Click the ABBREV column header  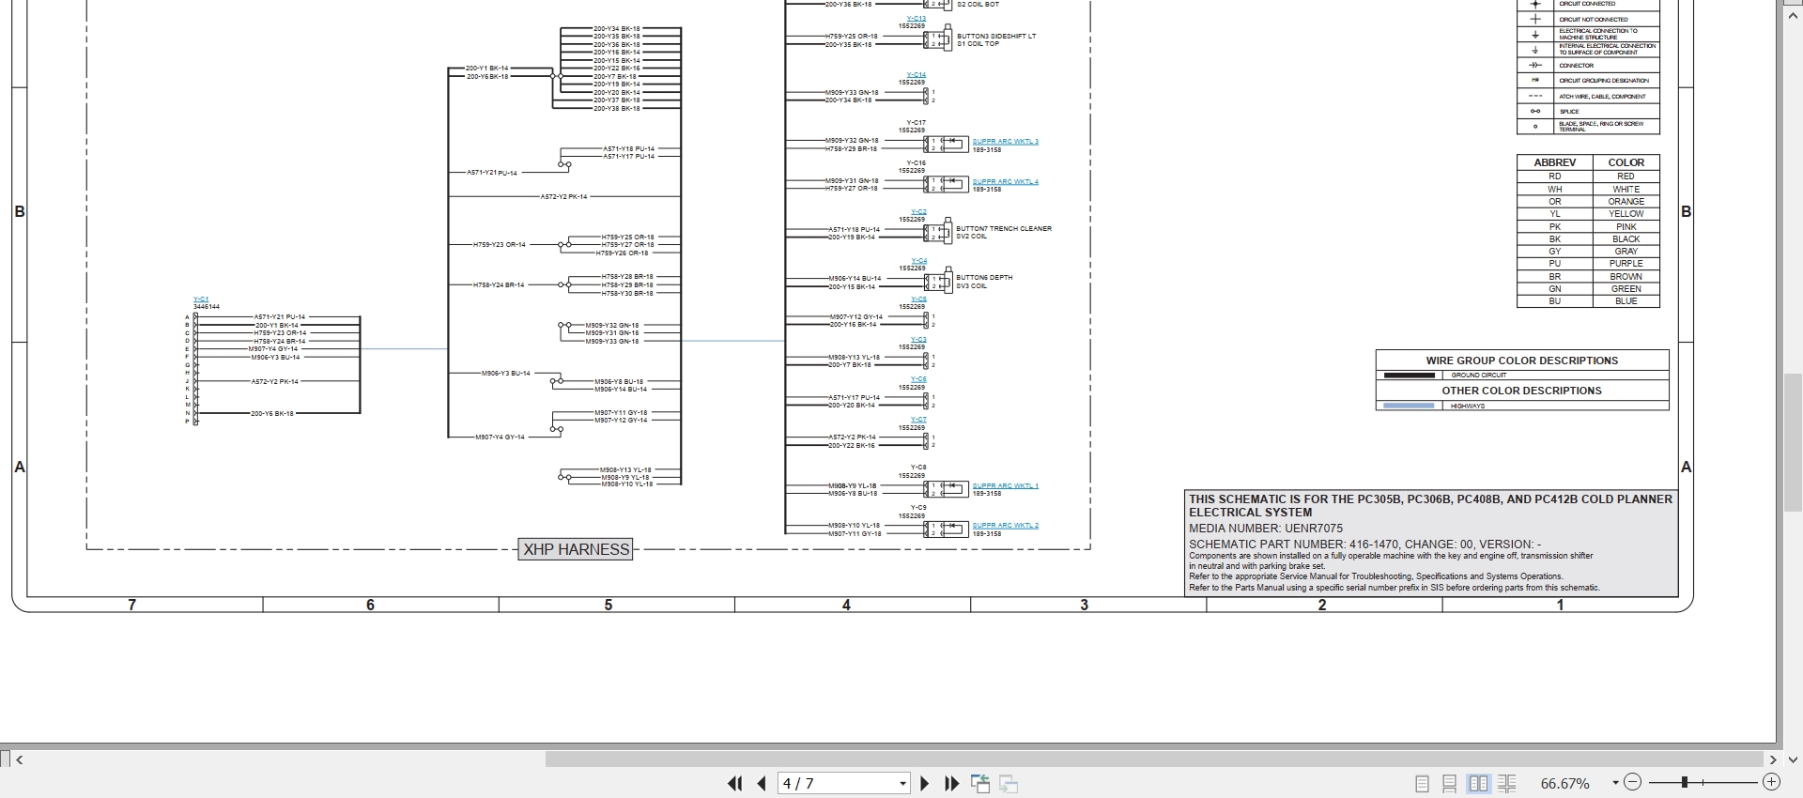[1554, 162]
